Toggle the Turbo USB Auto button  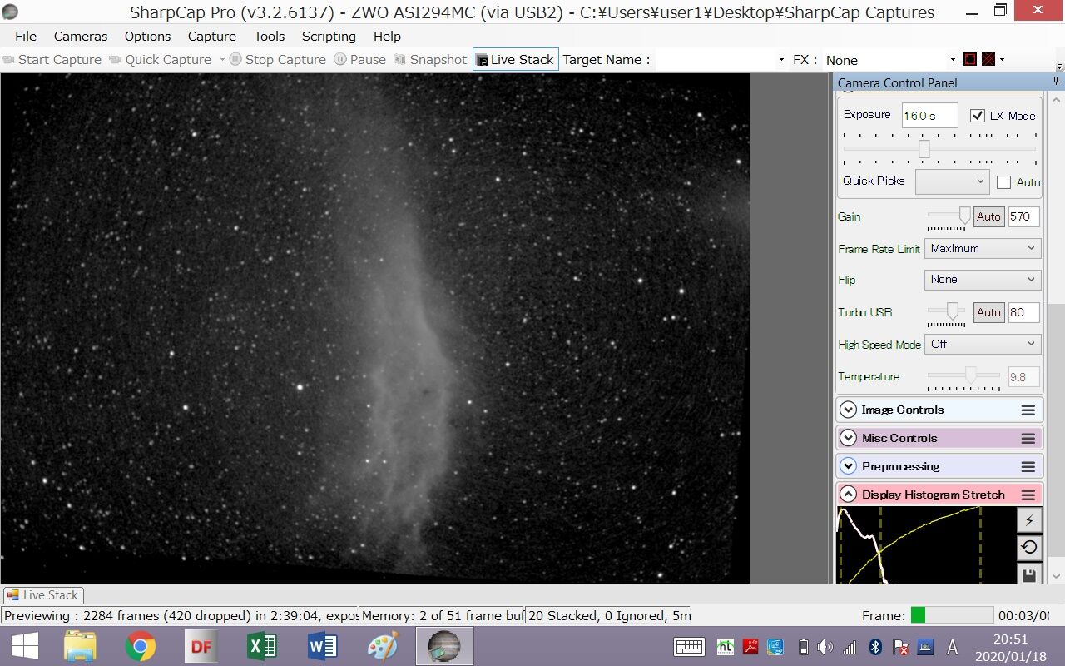coord(988,313)
